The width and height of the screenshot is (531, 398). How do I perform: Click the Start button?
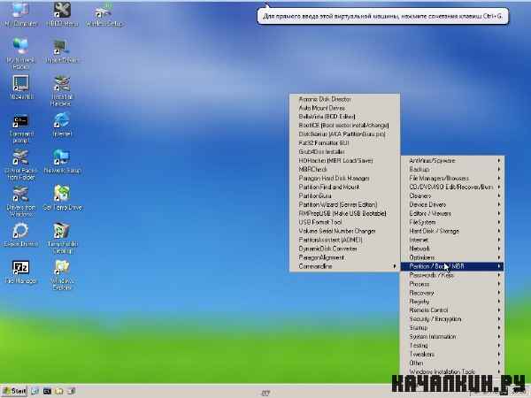(x=14, y=392)
